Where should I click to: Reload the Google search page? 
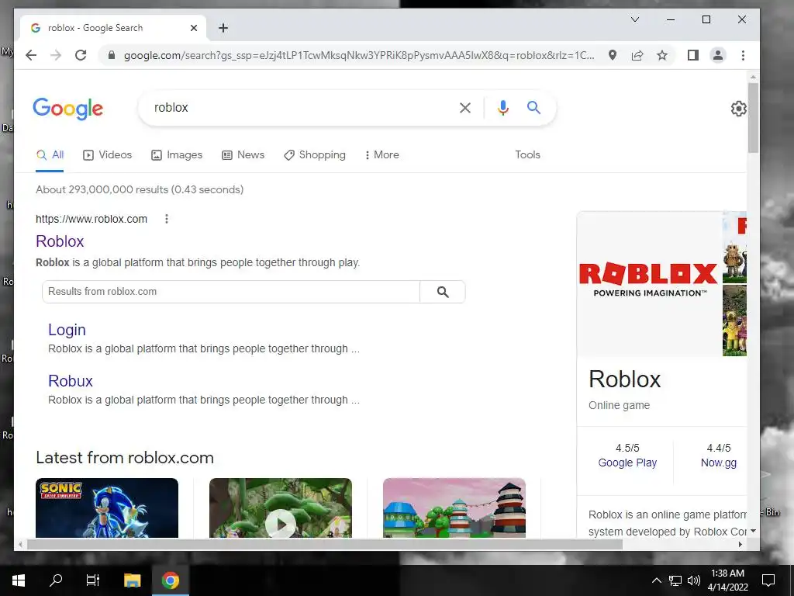pyautogui.click(x=81, y=55)
